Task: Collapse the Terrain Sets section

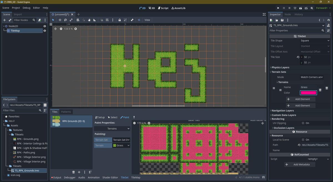Action: click(278, 72)
